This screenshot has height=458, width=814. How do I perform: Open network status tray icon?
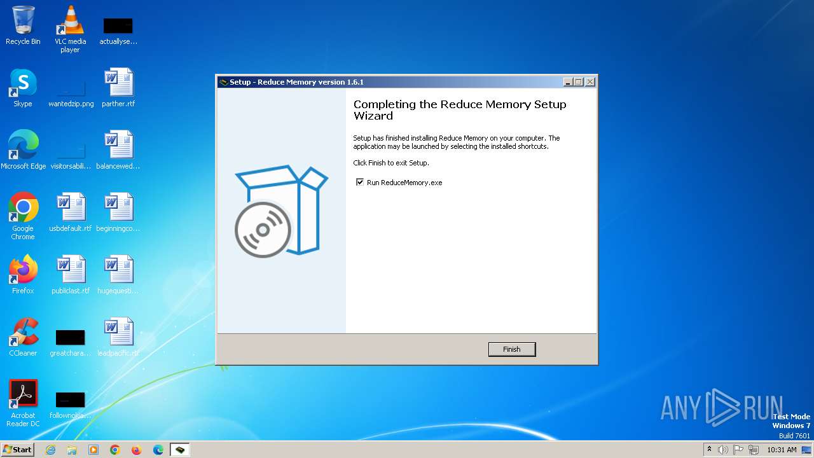754,450
